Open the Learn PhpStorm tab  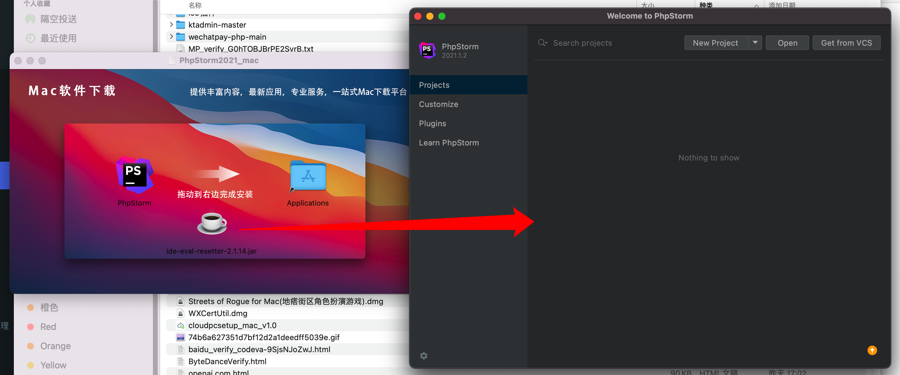468,142
